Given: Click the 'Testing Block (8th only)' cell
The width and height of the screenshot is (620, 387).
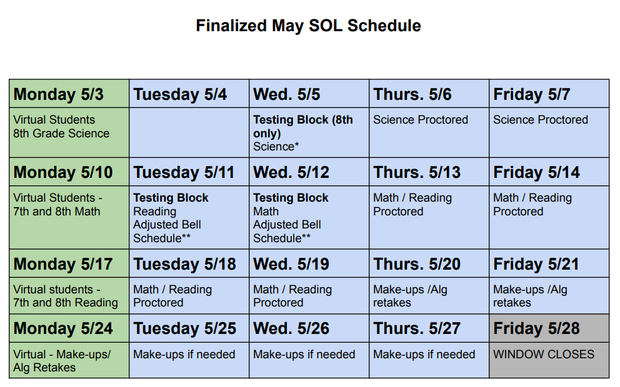Looking at the screenshot, I should [309, 132].
